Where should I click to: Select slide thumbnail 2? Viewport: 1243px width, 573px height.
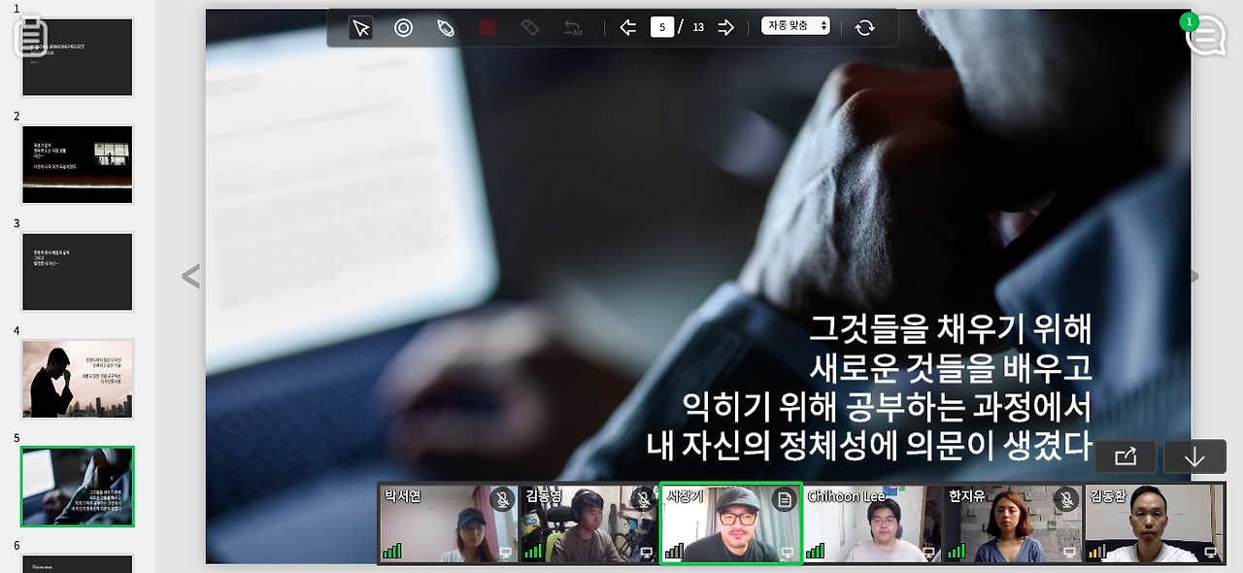click(x=77, y=164)
